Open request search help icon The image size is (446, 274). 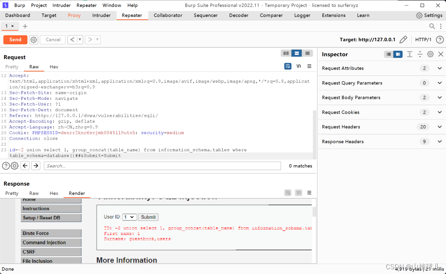coord(6,166)
